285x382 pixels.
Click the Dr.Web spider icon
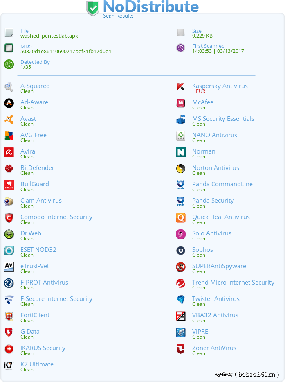[x=9, y=234]
